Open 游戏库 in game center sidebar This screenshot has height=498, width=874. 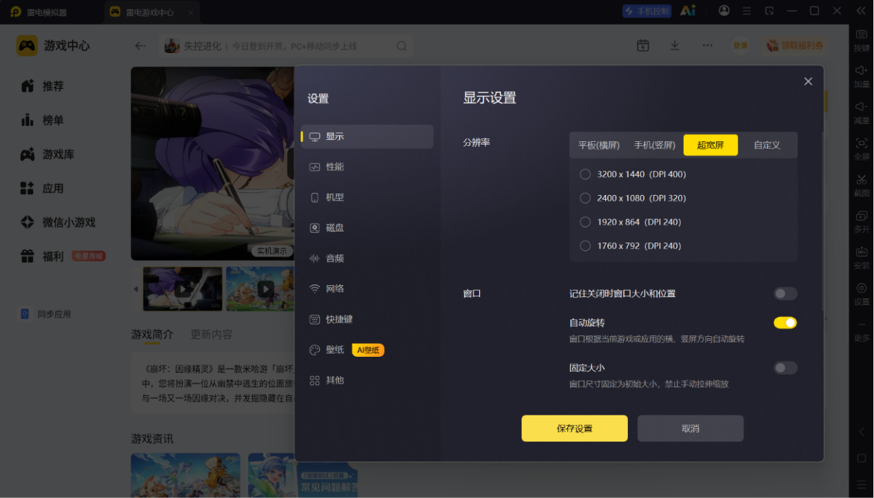tap(48, 154)
